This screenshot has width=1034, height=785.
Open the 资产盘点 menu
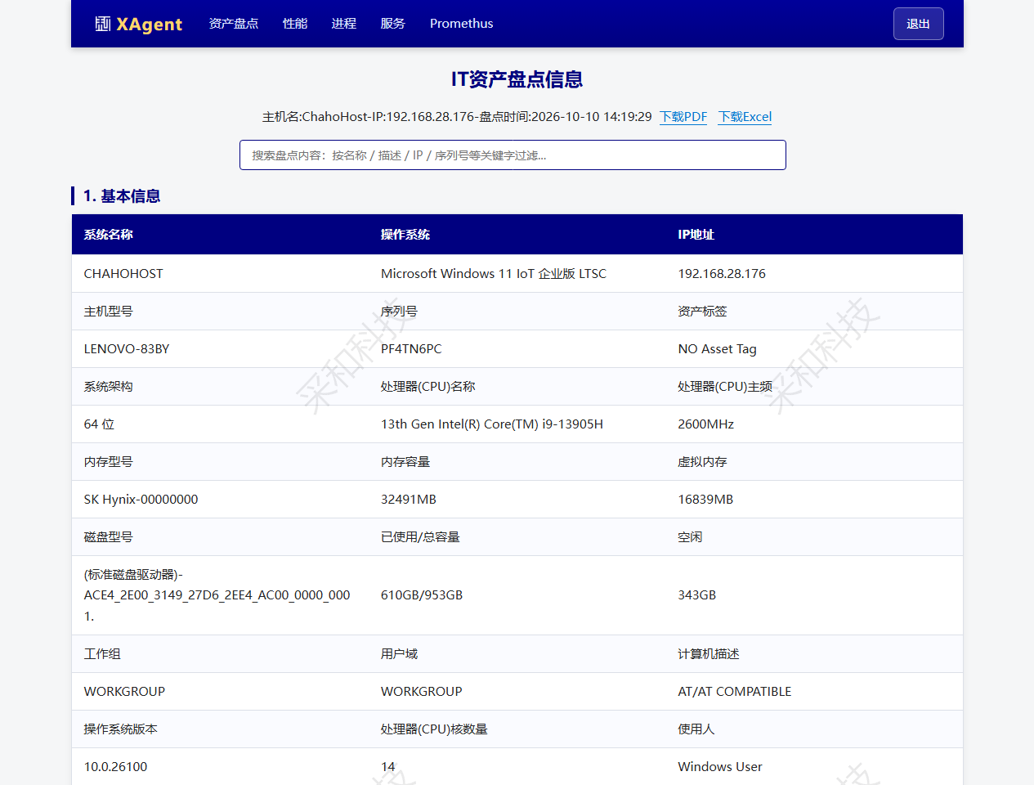pyautogui.click(x=234, y=24)
